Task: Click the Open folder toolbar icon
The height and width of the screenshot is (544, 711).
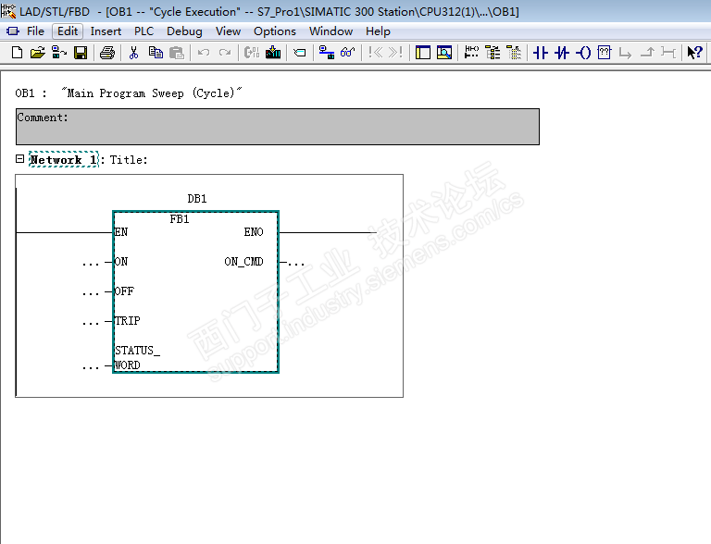Action: point(38,53)
